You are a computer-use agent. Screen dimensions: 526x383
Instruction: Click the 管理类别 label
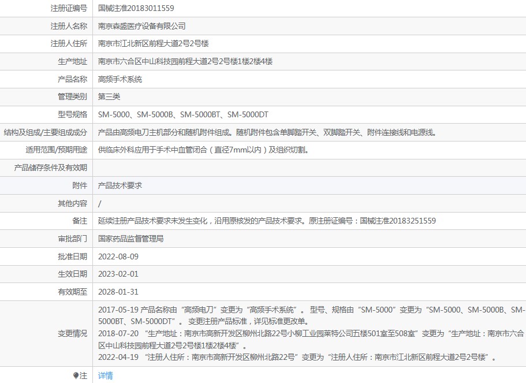pyautogui.click(x=72, y=96)
